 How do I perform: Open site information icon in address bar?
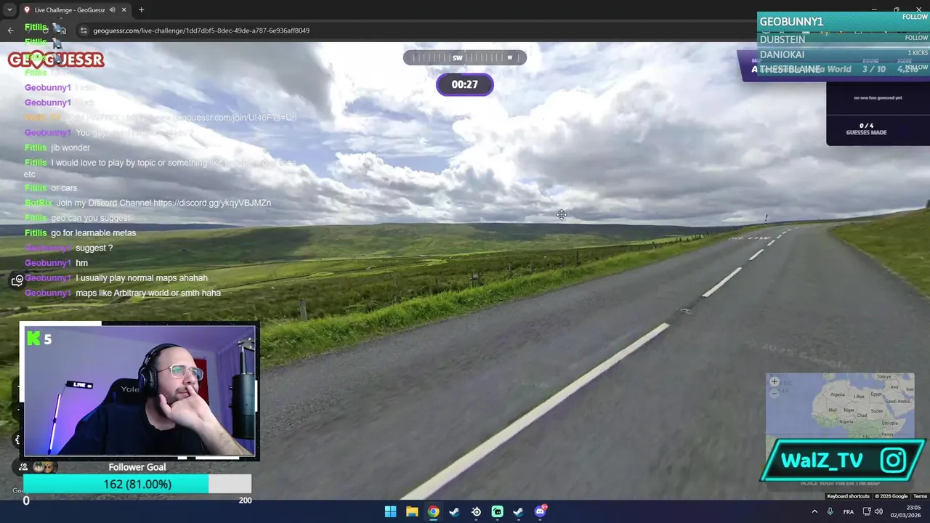pos(84,31)
